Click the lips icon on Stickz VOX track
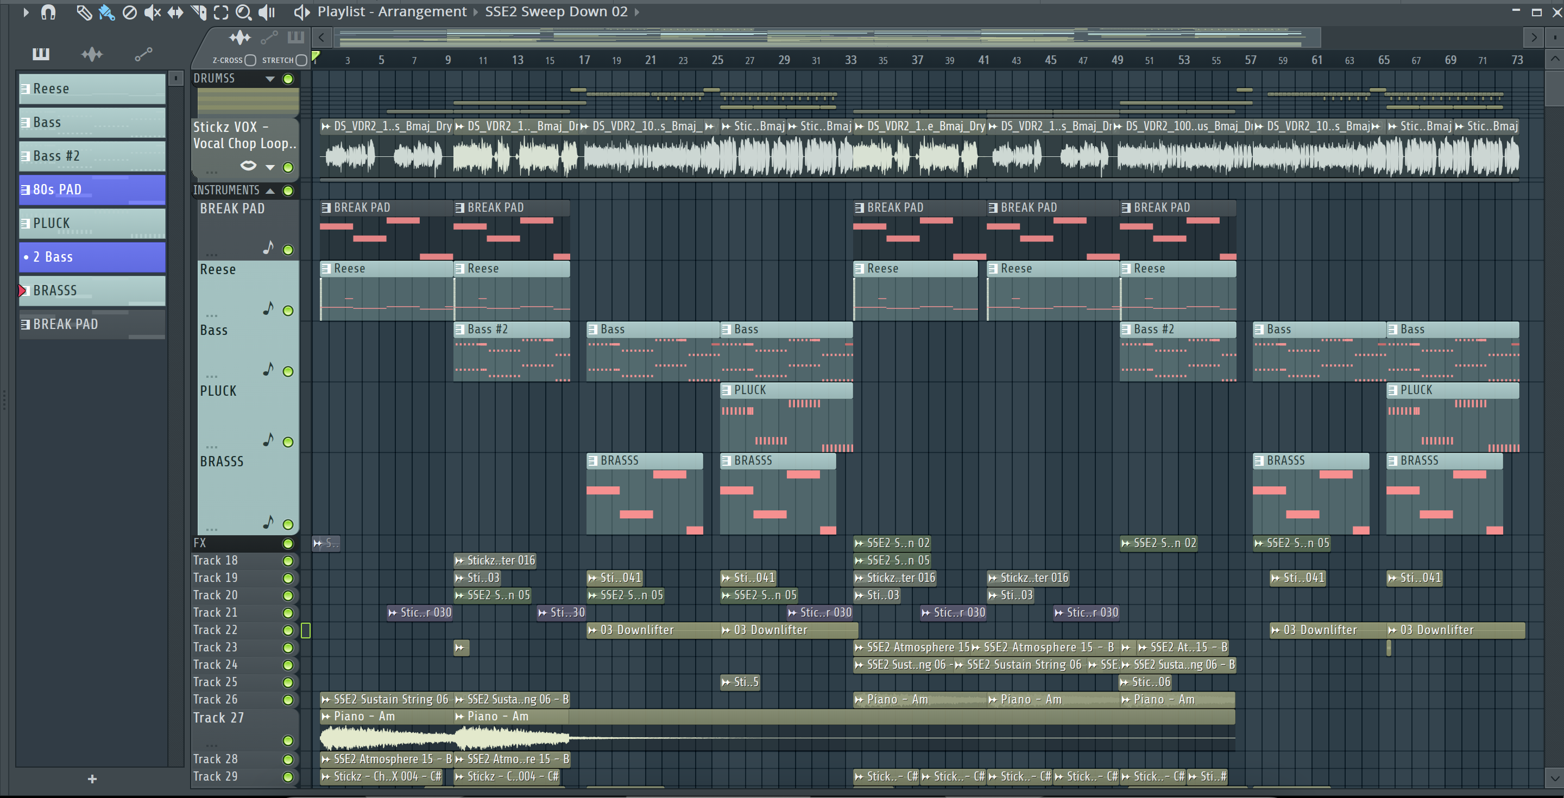This screenshot has width=1564, height=798. pos(248,165)
